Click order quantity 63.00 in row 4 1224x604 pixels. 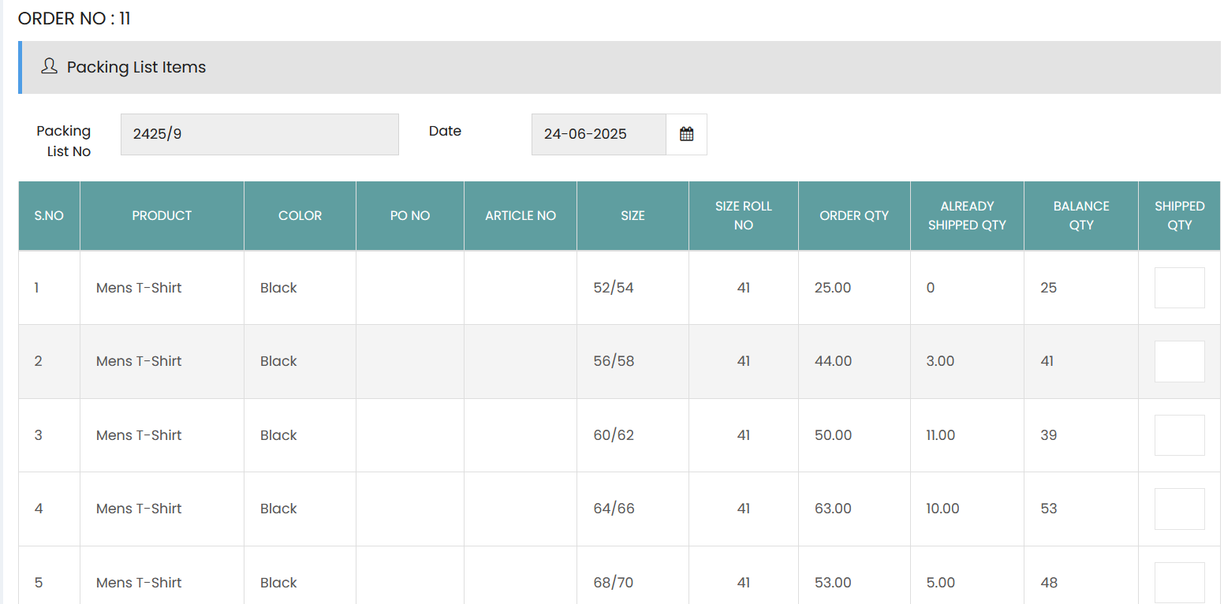tap(833, 509)
